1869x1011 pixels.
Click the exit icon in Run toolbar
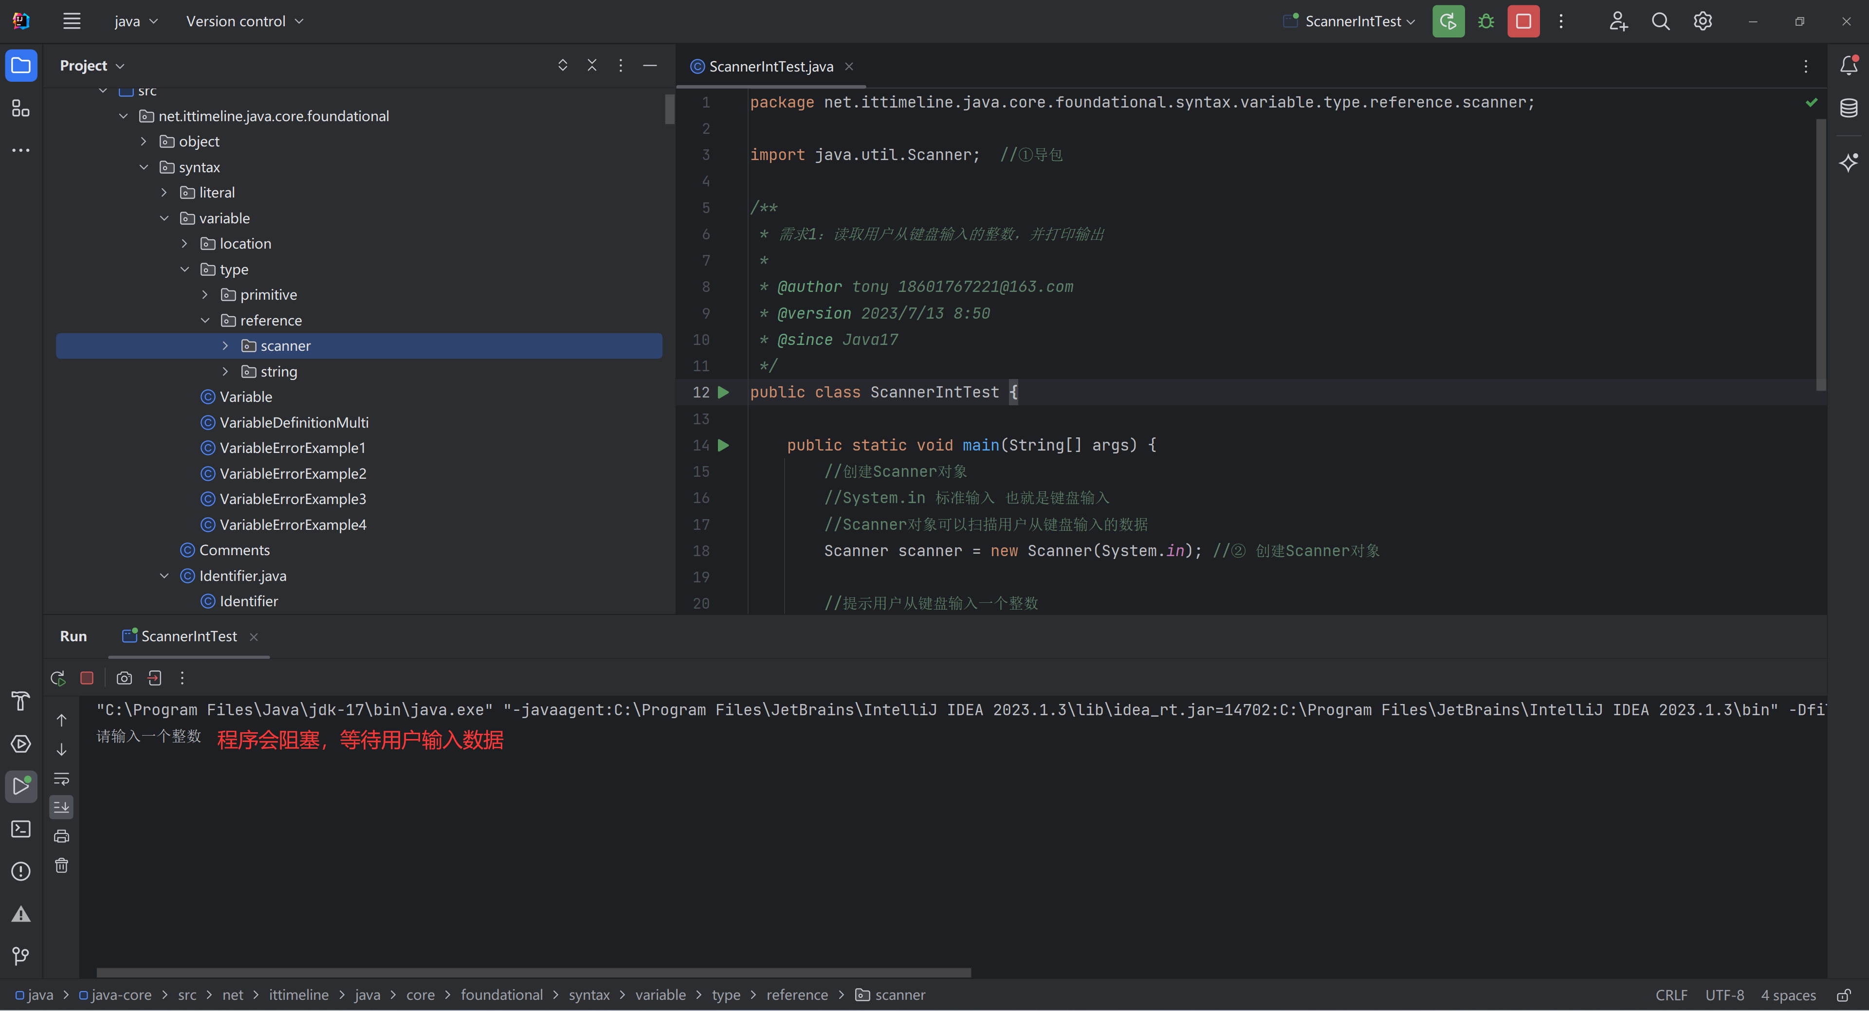tap(155, 678)
